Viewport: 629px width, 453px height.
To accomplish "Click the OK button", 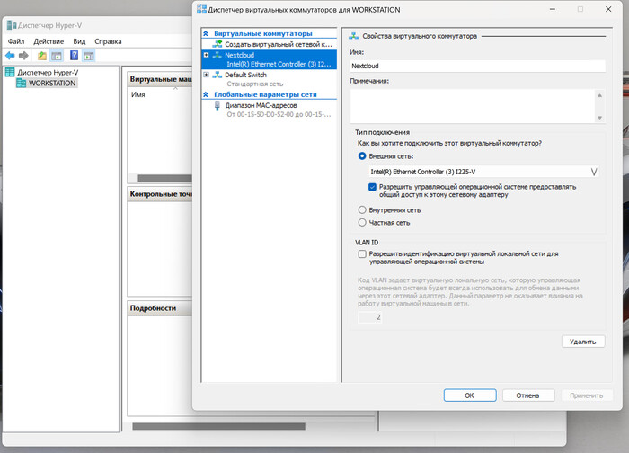I will tap(470, 395).
